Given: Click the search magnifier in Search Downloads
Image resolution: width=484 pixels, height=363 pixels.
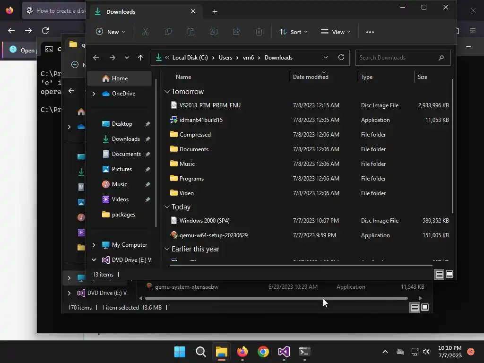Looking at the screenshot, I should pyautogui.click(x=441, y=58).
